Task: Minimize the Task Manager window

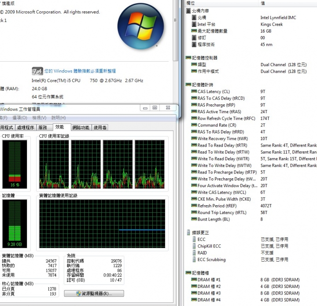Action: tap(145, 107)
